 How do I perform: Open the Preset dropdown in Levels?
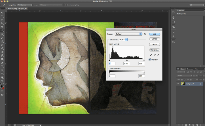click(x=128, y=34)
